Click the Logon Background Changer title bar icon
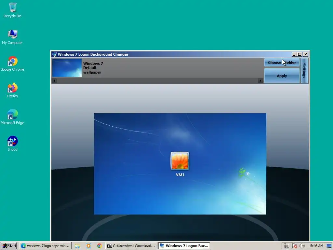 [54, 54]
